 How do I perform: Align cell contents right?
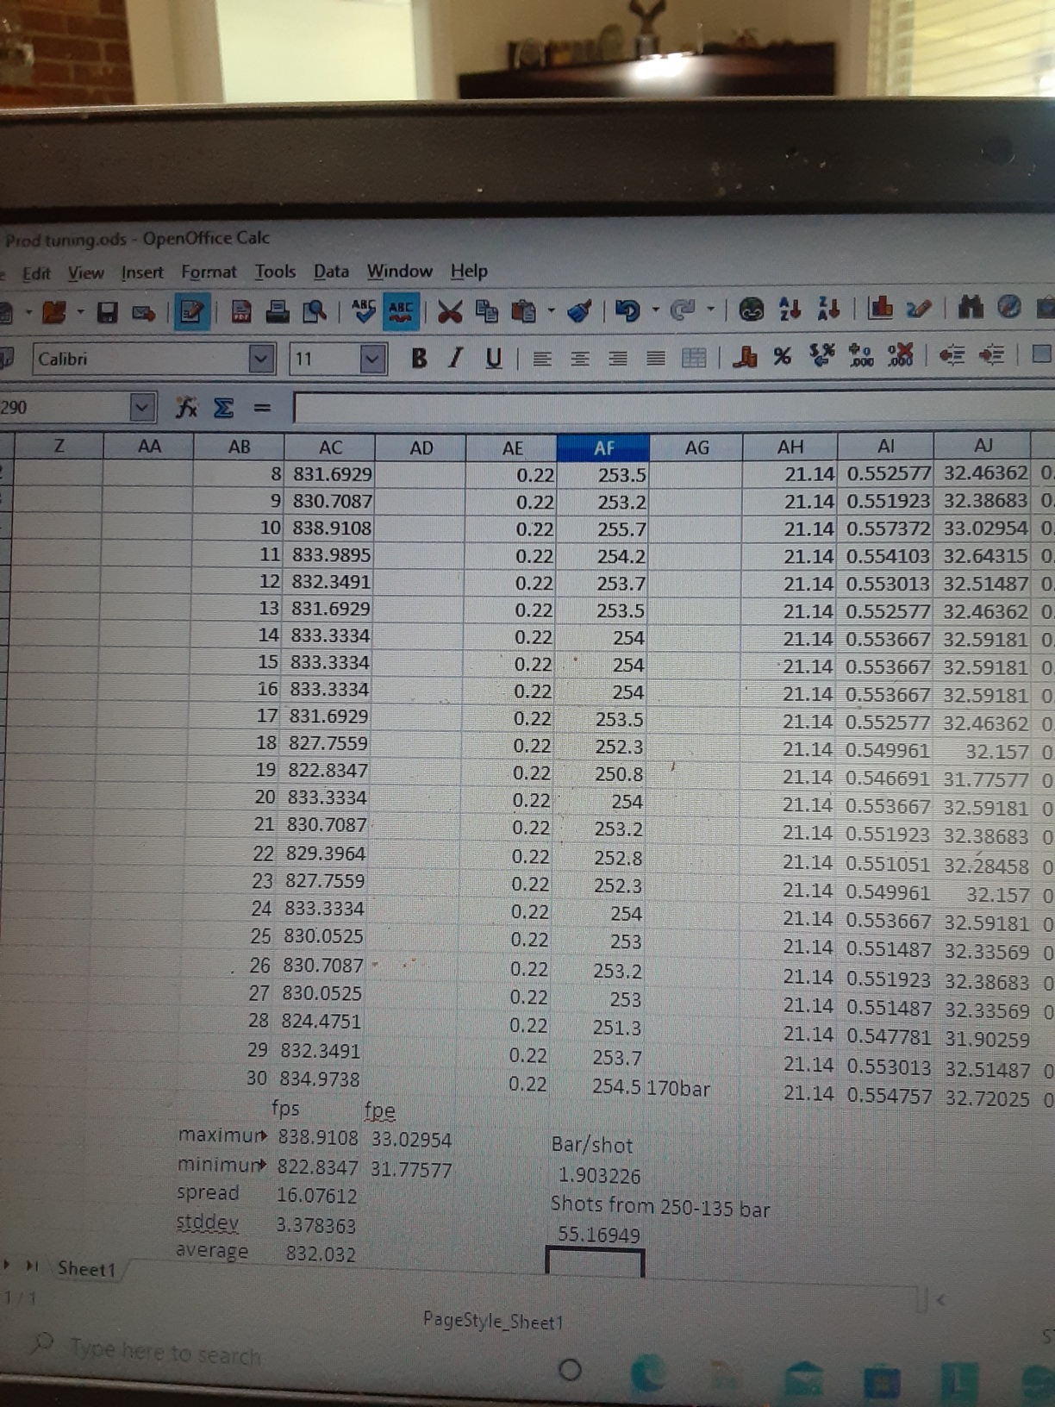(618, 358)
